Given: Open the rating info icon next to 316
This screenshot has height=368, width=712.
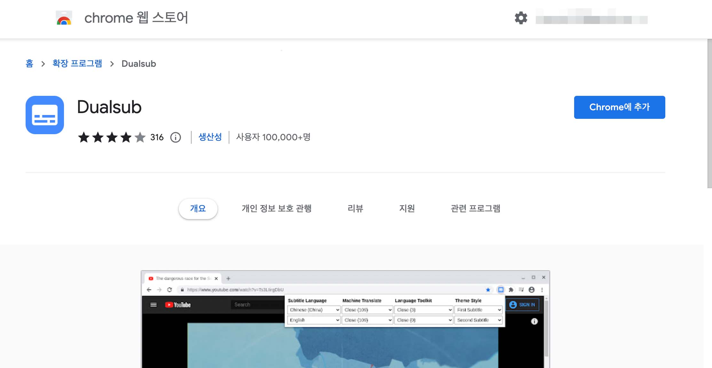Looking at the screenshot, I should 176,137.
